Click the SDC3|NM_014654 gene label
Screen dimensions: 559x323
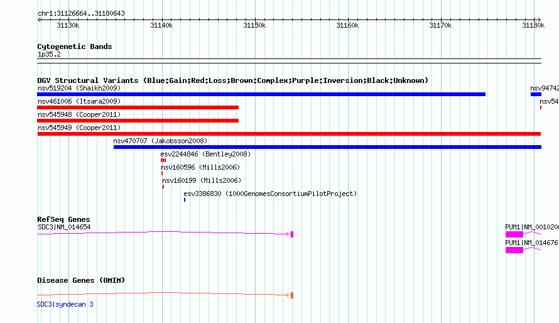tap(64, 227)
